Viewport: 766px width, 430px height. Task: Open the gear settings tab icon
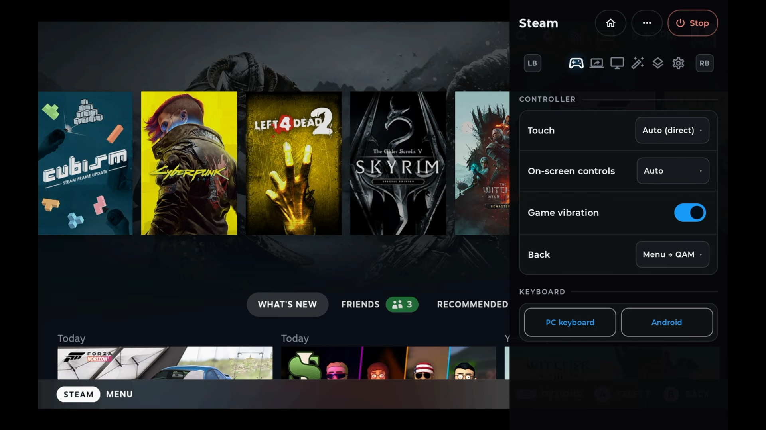(678, 63)
